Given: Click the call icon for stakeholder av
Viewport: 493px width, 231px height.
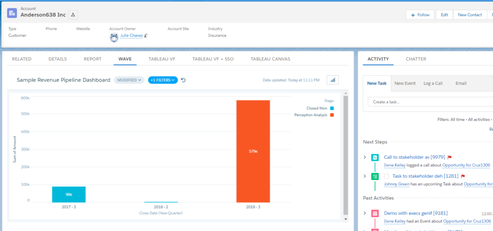Looking at the screenshot, I should pos(375,157).
